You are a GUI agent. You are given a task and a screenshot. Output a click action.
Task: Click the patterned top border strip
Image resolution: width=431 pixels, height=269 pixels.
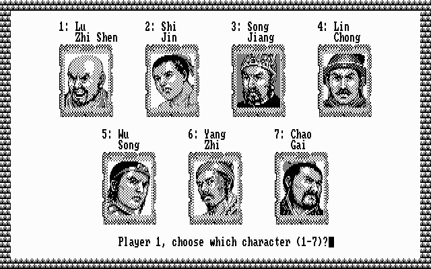pos(215,5)
